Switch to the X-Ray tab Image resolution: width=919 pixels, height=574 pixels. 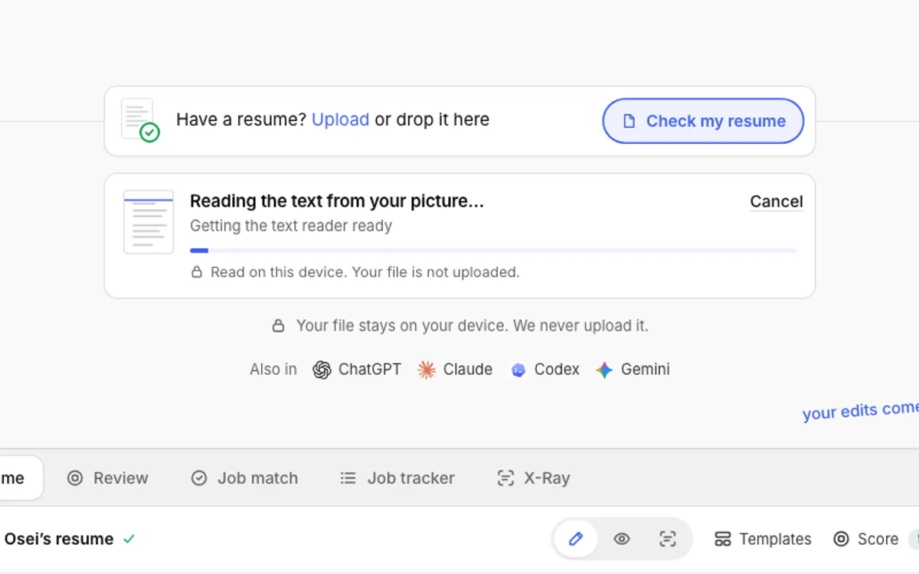(534, 478)
